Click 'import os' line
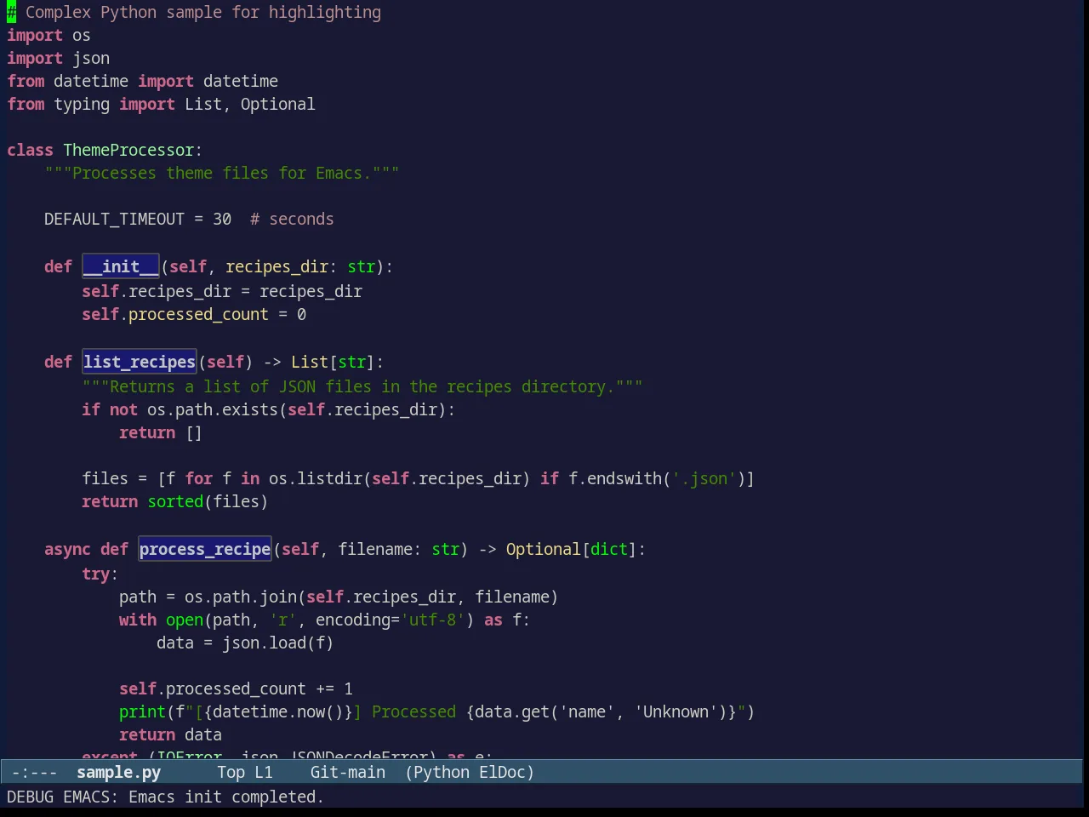The height and width of the screenshot is (817, 1089). [48, 35]
